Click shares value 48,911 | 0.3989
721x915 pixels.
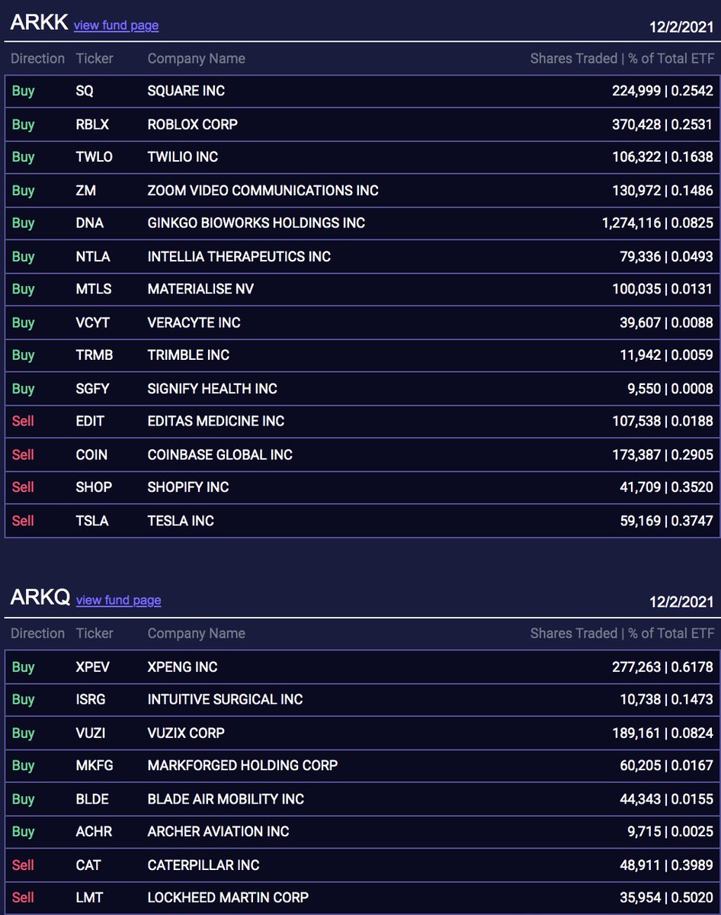coord(666,865)
